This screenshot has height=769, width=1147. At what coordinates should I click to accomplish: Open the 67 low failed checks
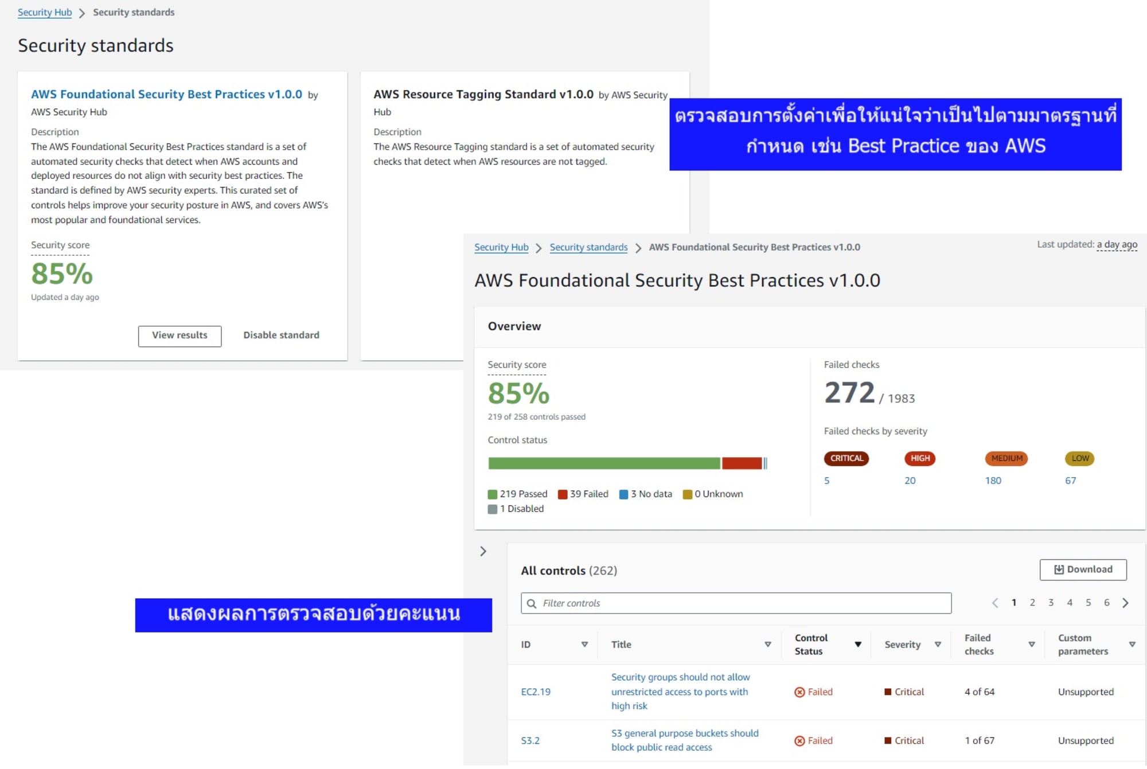click(x=1071, y=481)
